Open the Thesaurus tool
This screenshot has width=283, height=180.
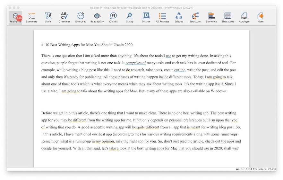pos(228,17)
